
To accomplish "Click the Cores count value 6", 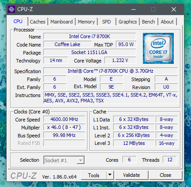I will [130, 160].
